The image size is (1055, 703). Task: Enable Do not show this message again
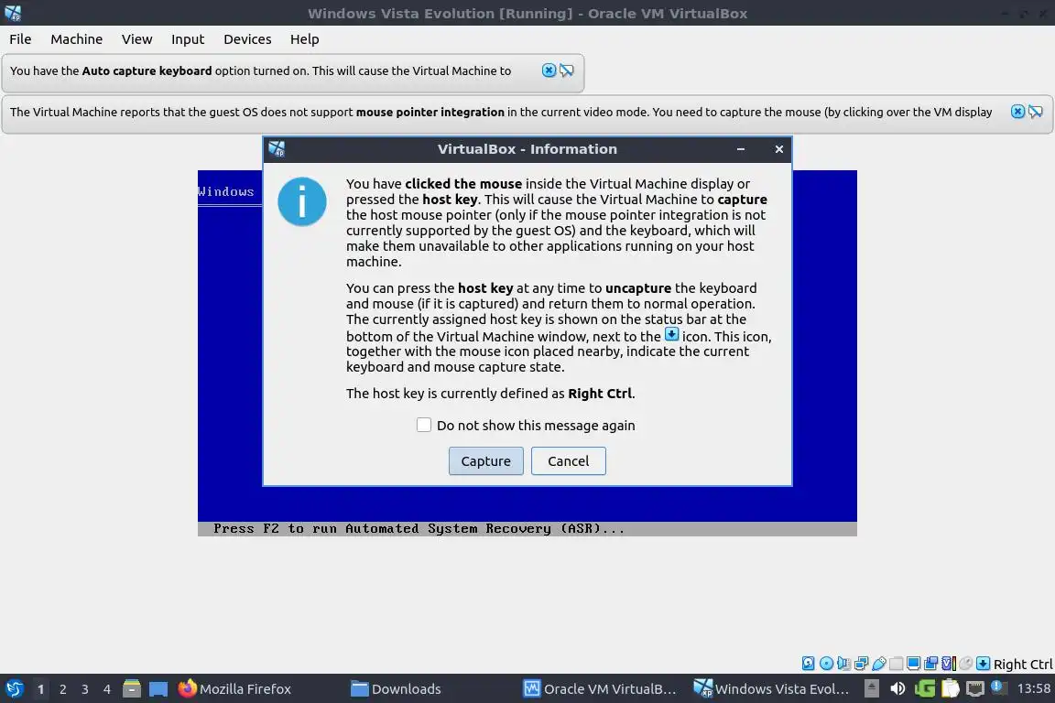click(424, 425)
